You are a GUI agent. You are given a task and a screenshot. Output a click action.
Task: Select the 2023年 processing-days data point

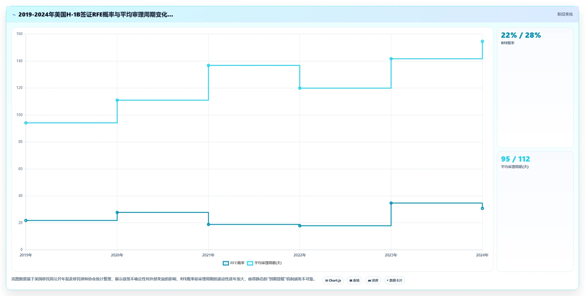[391, 59]
